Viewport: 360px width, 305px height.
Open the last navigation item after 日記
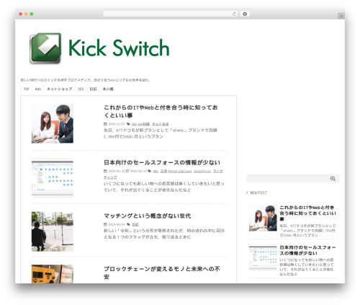coord(108,89)
